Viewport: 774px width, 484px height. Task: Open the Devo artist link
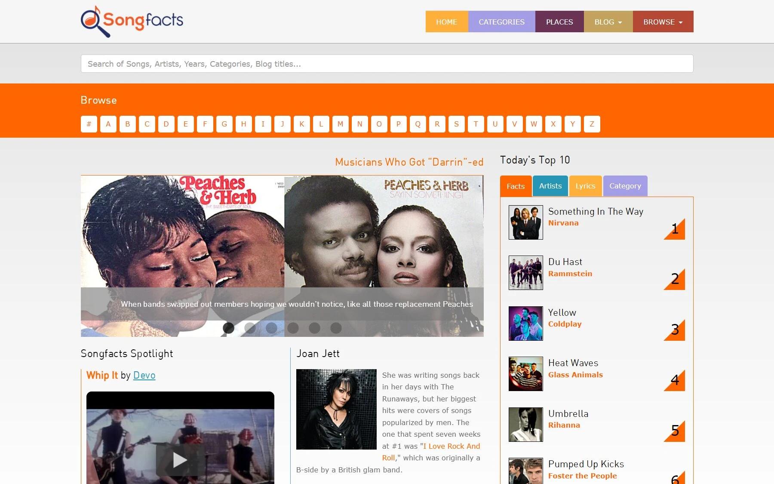click(x=144, y=375)
